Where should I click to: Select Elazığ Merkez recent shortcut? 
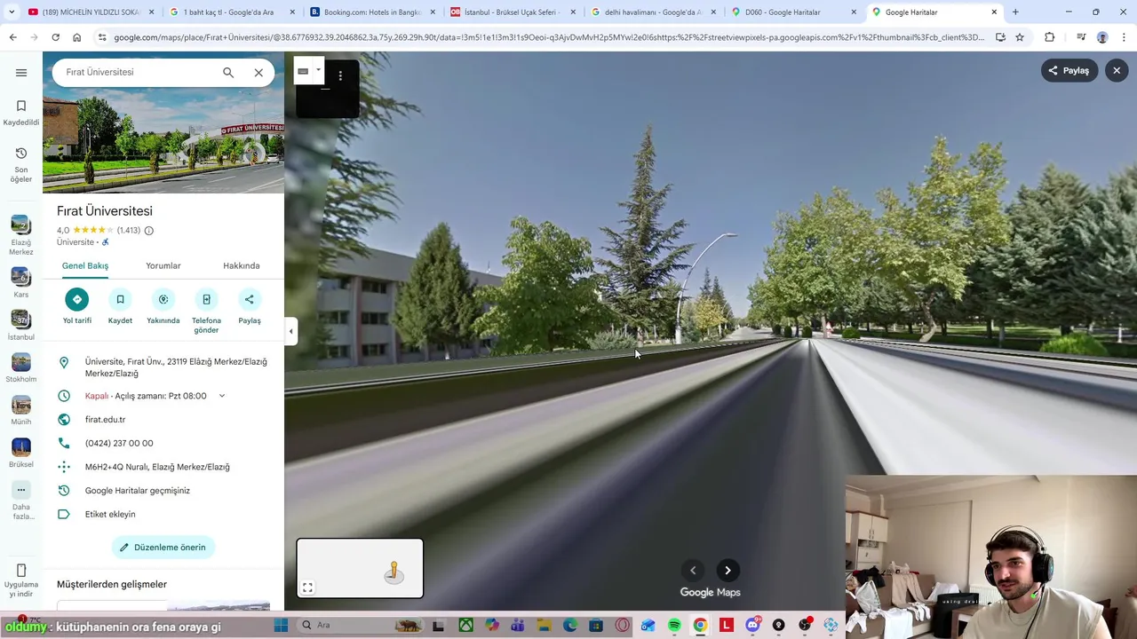coord(21,235)
